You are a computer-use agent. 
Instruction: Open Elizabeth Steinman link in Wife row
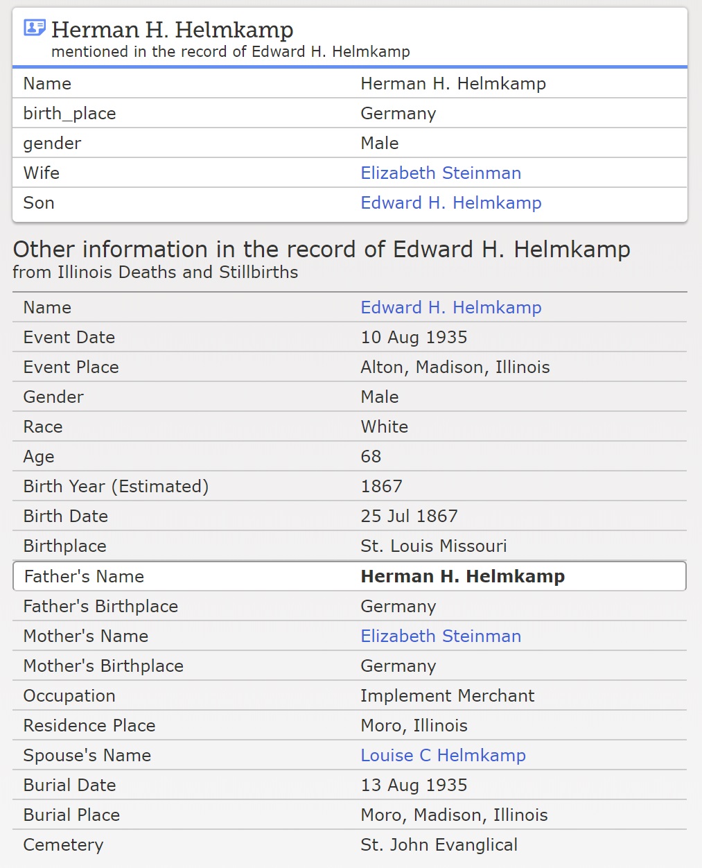440,173
